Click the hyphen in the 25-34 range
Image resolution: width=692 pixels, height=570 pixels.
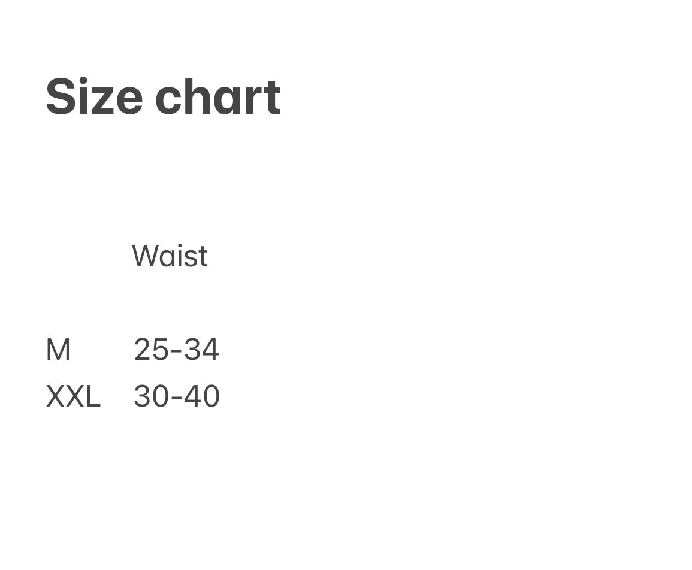point(176,352)
